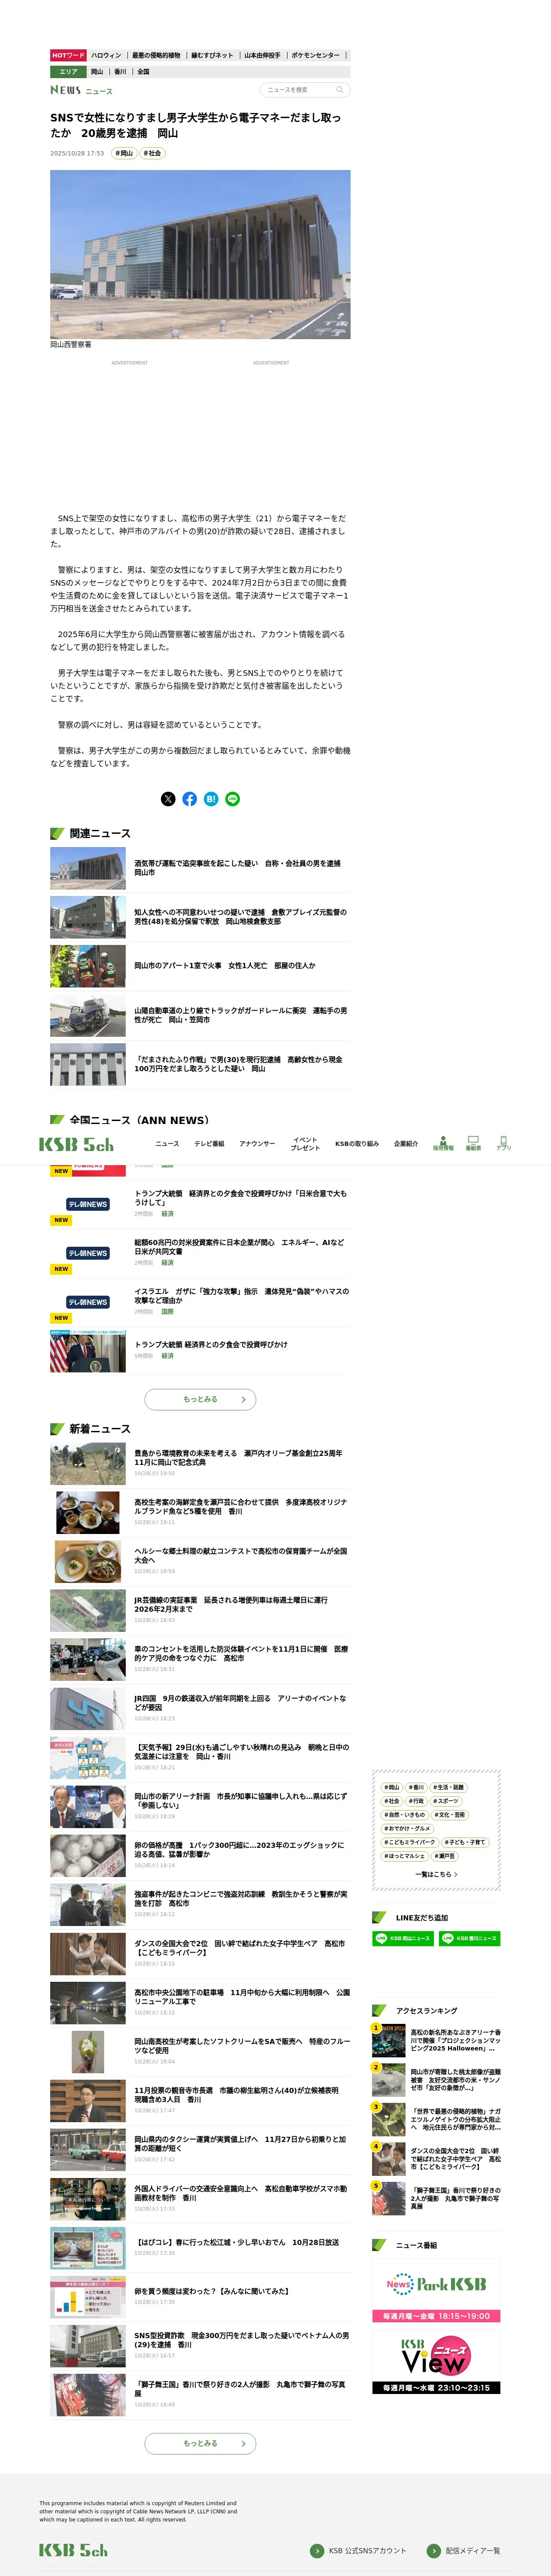Open the News Park KSB program banner
Viewport: 551px width, 2576px height.
436,2291
